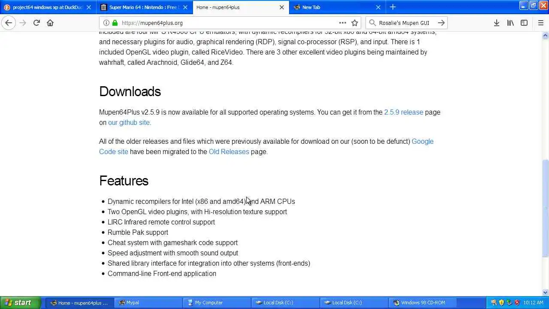Click the red shield security alert tray icon
The image size is (549, 309).
click(517, 303)
